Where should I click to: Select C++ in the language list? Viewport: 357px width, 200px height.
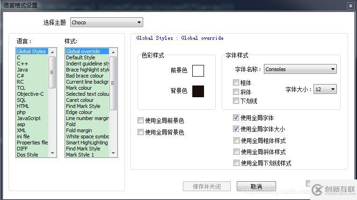tap(32, 64)
